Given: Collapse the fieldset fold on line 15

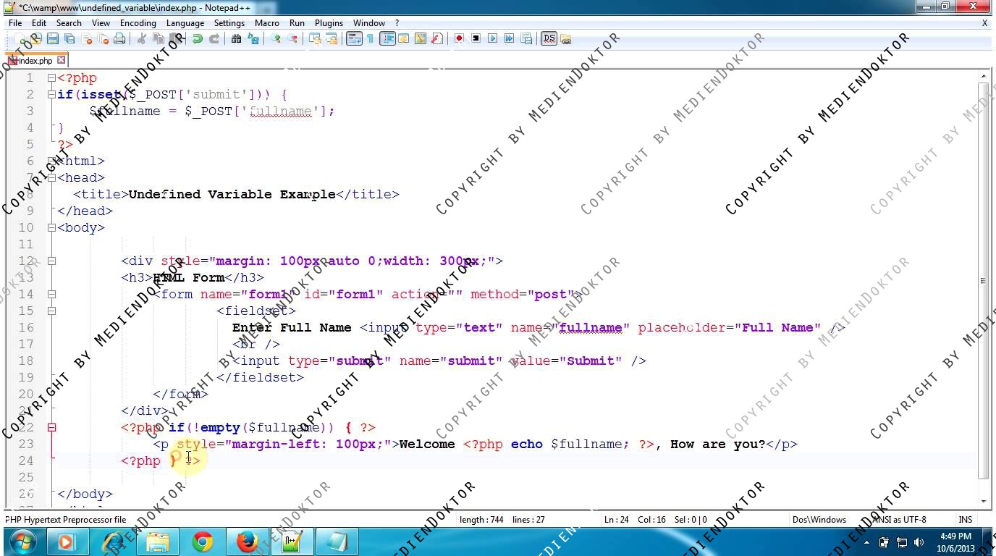Looking at the screenshot, I should pos(51,311).
